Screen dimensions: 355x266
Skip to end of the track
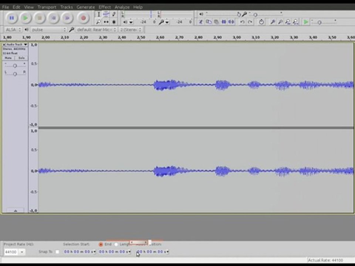(67, 18)
